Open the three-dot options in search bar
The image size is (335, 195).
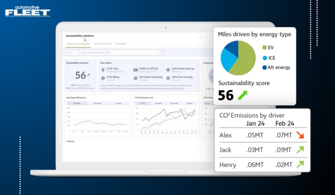tap(156, 52)
